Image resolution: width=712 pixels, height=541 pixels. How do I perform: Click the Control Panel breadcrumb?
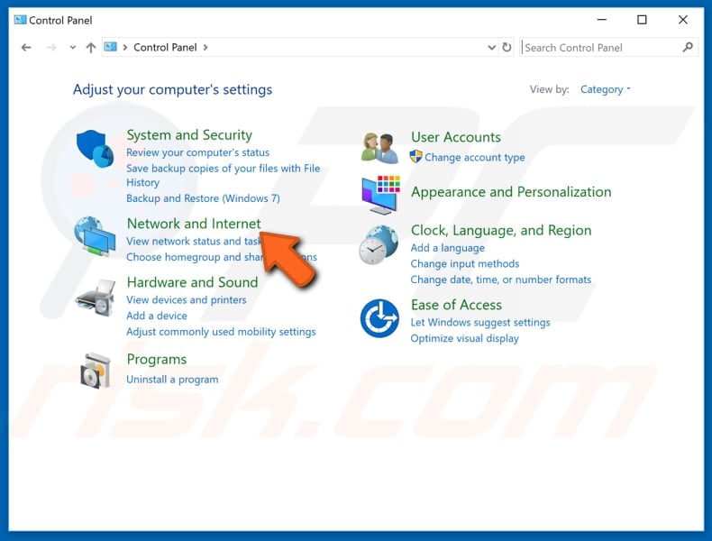pyautogui.click(x=165, y=47)
